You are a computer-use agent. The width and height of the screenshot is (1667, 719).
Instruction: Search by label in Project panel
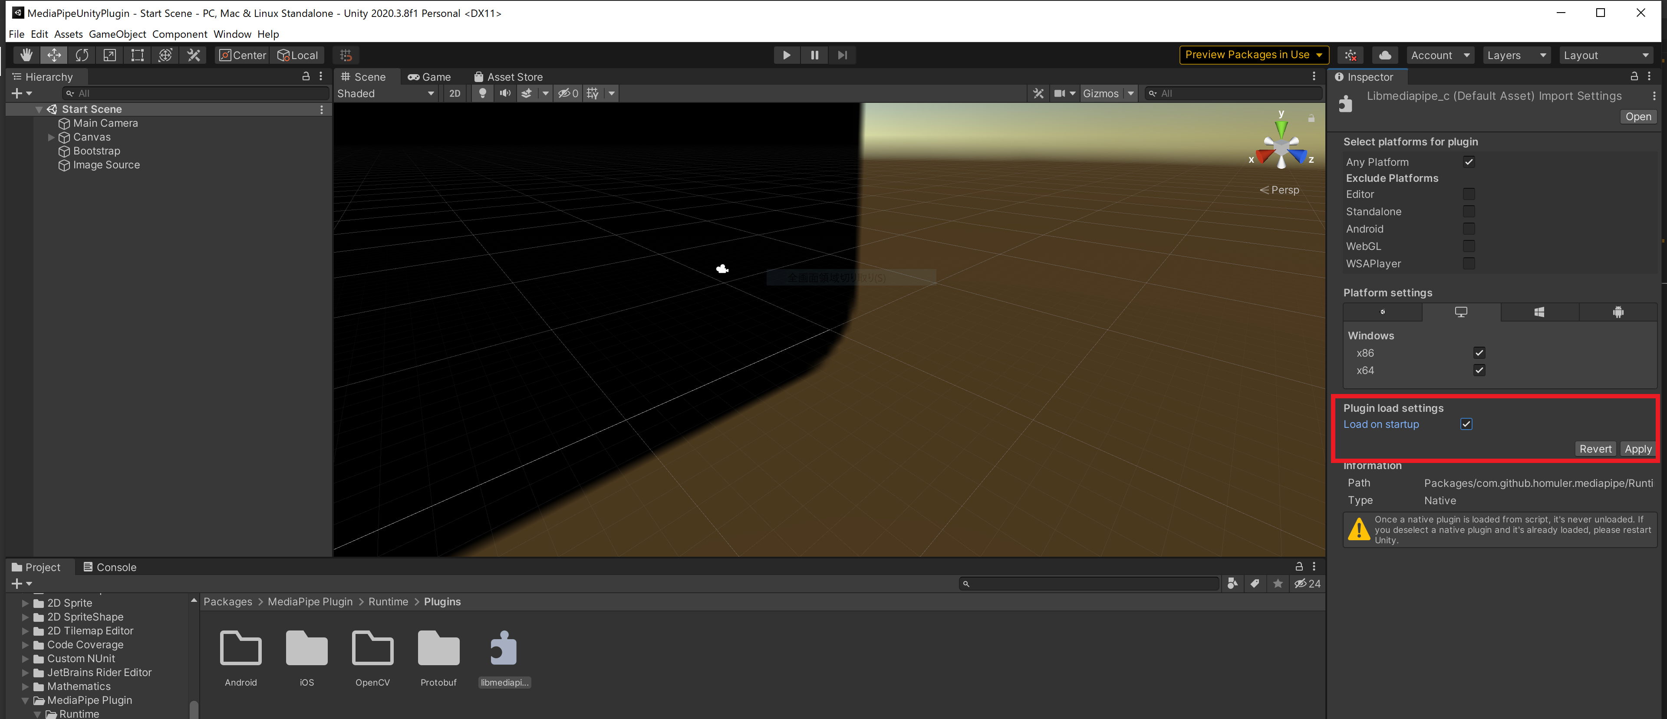(1255, 583)
